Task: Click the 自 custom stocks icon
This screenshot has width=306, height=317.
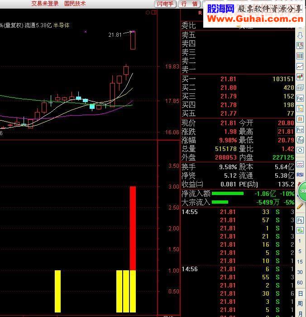Action: 300,119
